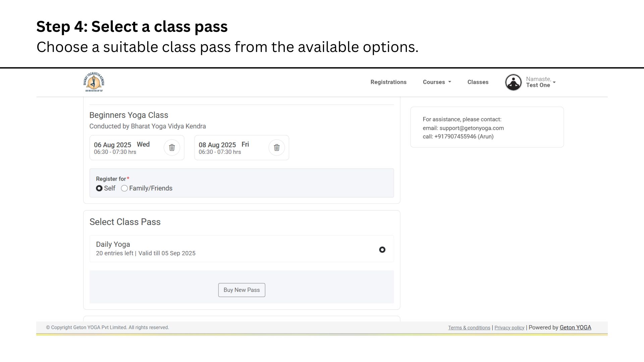Expand the Courses dropdown menu
The image size is (644, 362).
pyautogui.click(x=437, y=82)
